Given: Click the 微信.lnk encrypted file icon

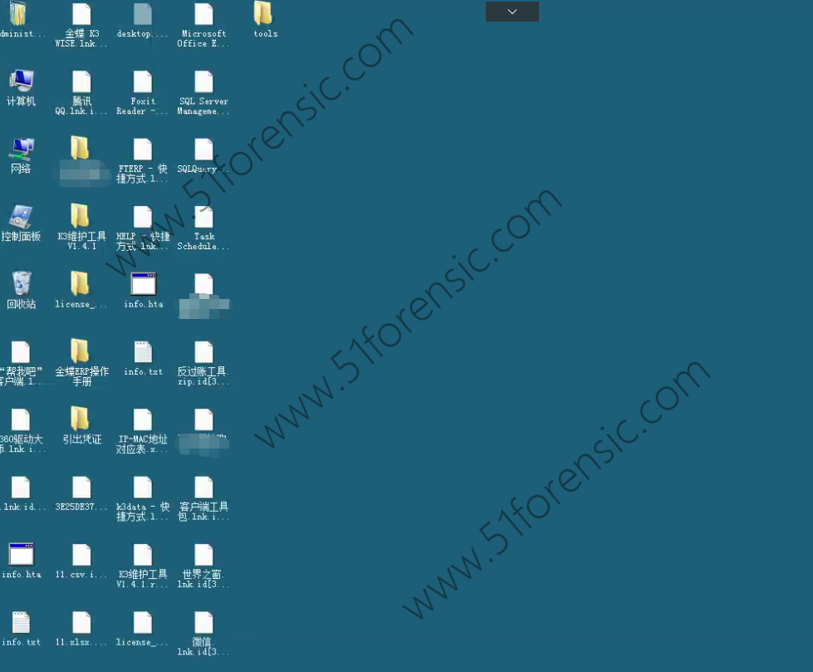Looking at the screenshot, I should pyautogui.click(x=203, y=623).
